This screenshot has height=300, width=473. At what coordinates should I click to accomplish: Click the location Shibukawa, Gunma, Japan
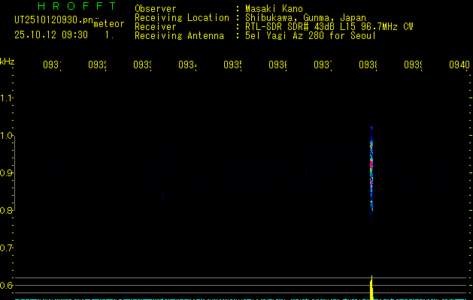[305, 18]
